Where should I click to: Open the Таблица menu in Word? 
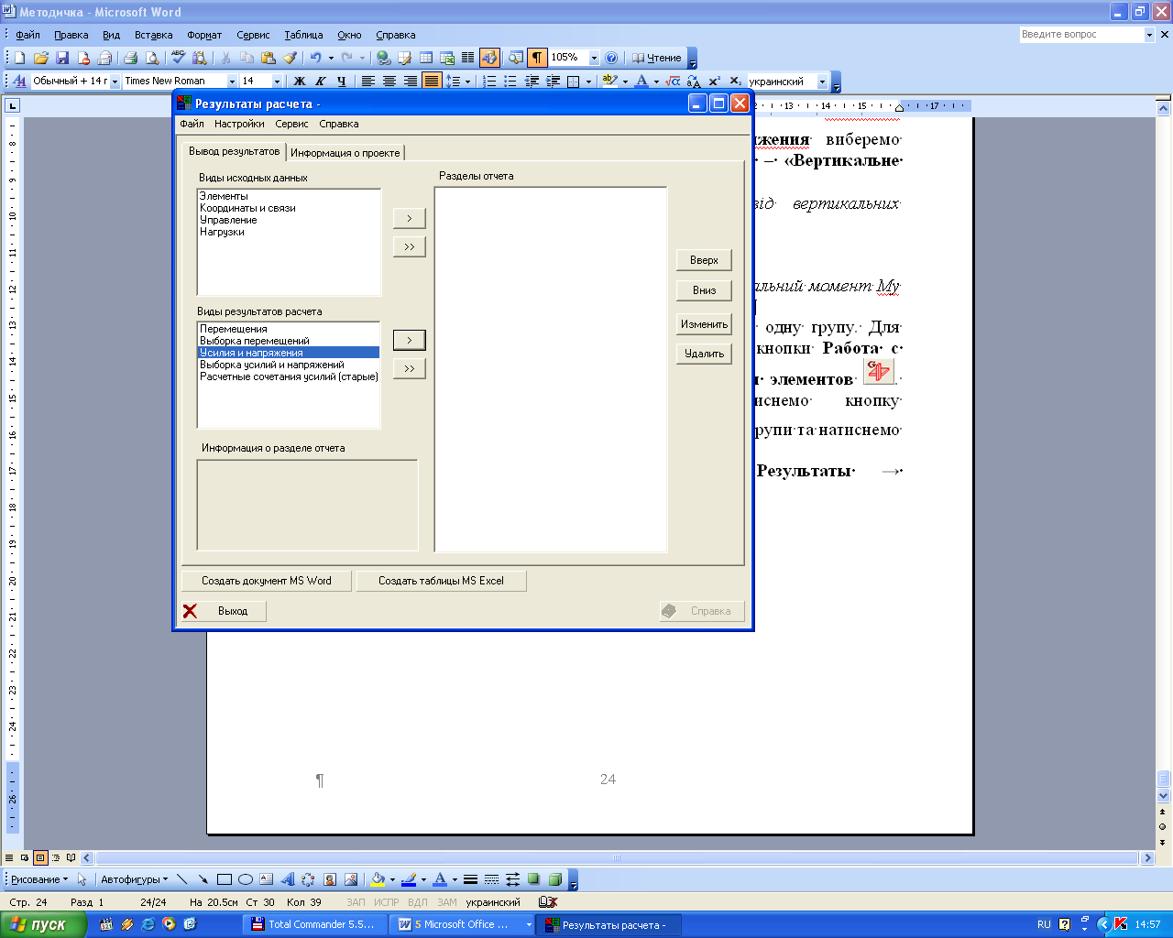[303, 35]
